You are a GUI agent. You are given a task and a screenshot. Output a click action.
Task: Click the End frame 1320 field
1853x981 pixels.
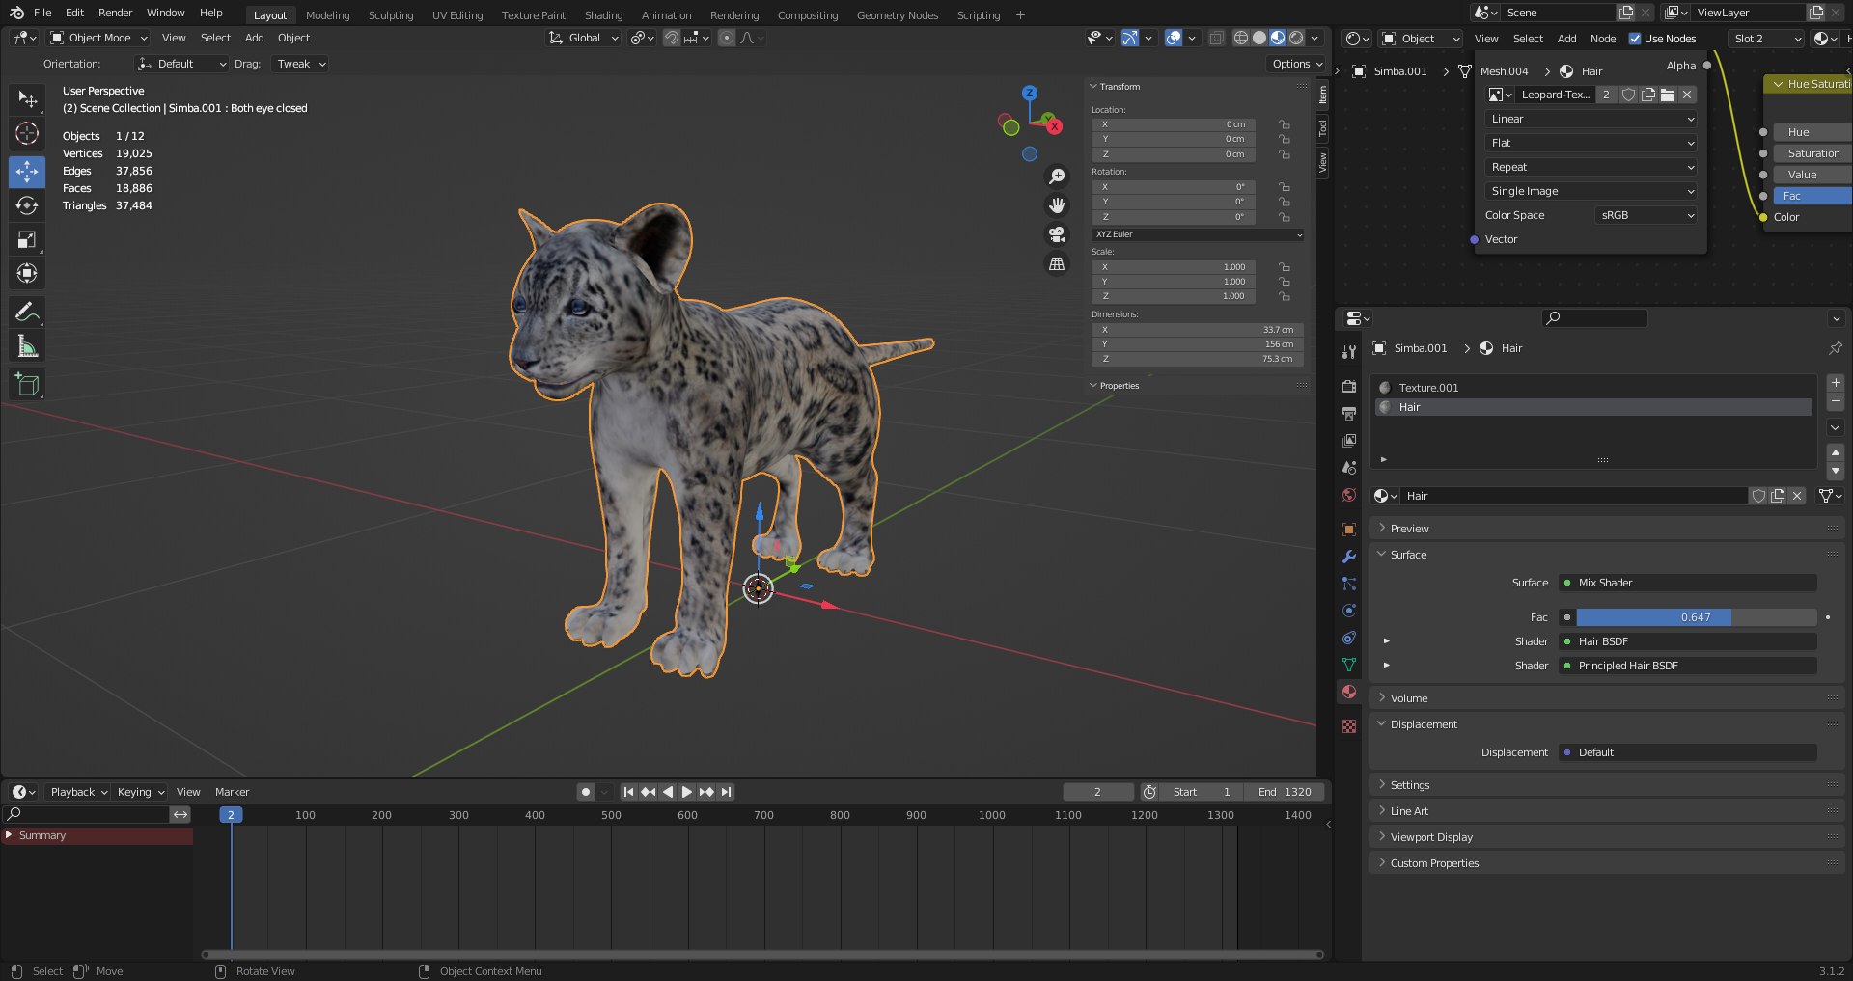tap(1284, 792)
